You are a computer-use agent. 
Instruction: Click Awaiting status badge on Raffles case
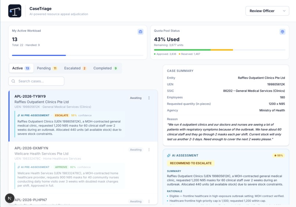click(136, 98)
